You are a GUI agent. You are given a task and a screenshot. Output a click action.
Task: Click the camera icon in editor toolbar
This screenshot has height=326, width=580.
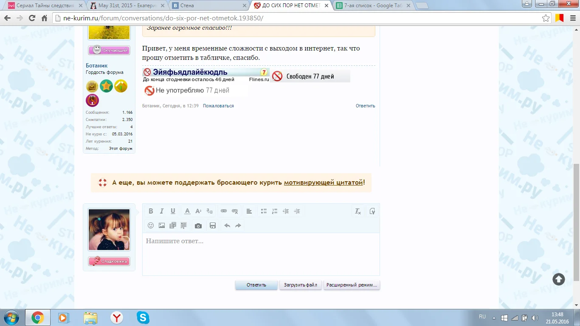pos(198,225)
